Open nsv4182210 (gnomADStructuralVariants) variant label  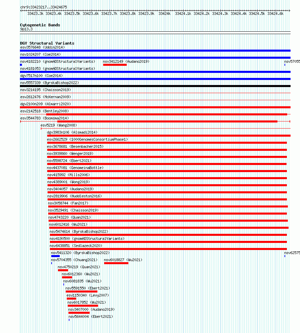coord(58,62)
